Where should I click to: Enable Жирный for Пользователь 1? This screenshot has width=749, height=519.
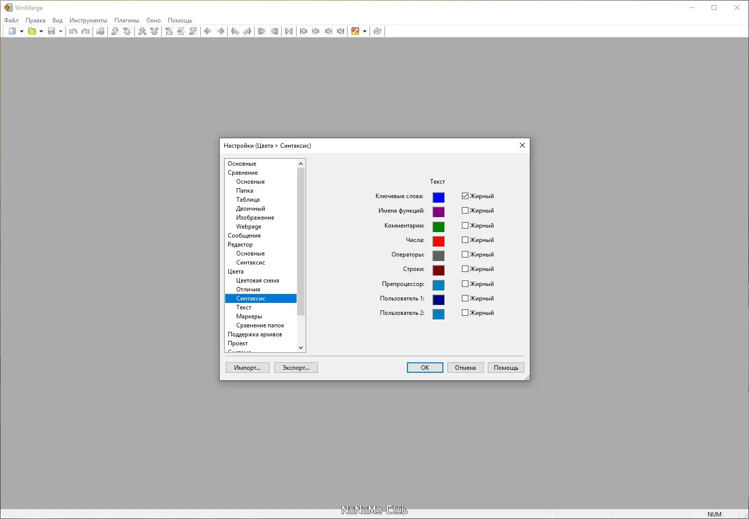click(465, 298)
